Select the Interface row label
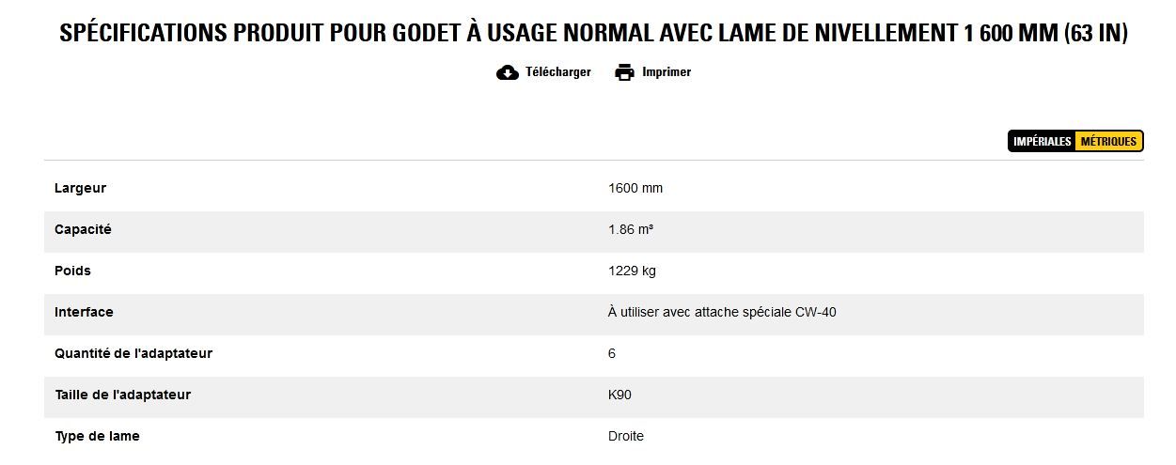1176x465 pixels. click(x=84, y=312)
